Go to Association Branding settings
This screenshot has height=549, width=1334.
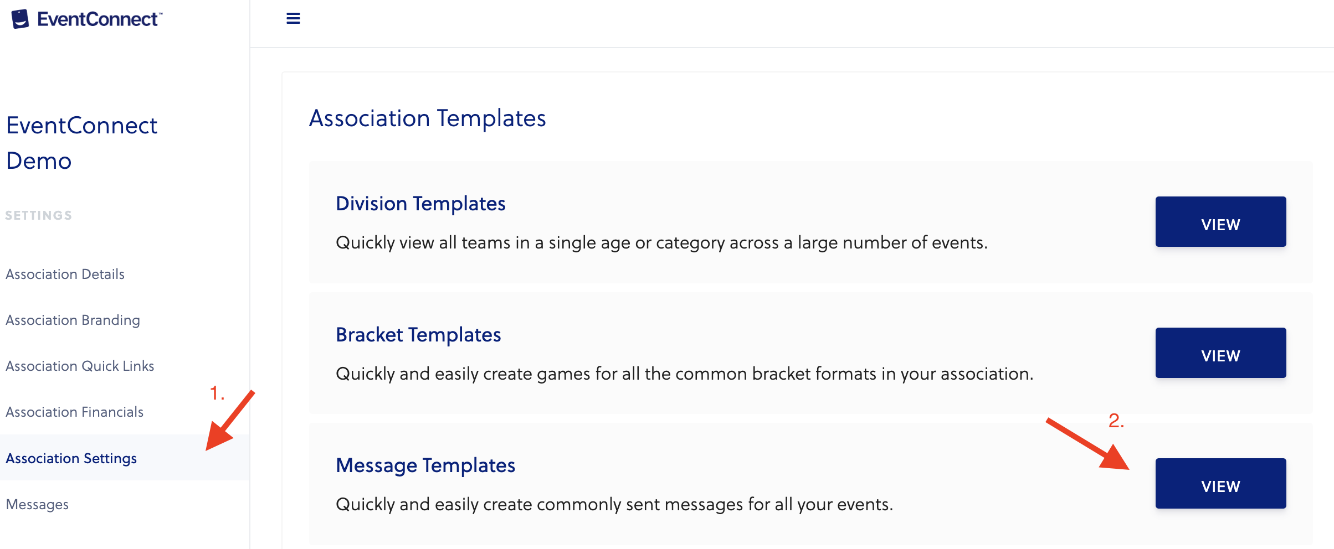73,320
